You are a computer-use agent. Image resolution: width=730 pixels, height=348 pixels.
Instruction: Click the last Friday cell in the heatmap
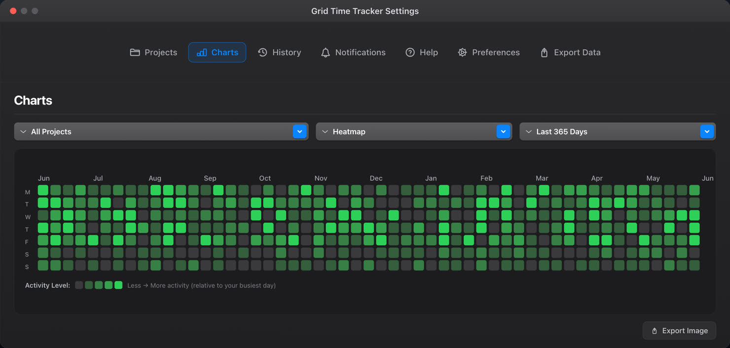click(x=694, y=240)
